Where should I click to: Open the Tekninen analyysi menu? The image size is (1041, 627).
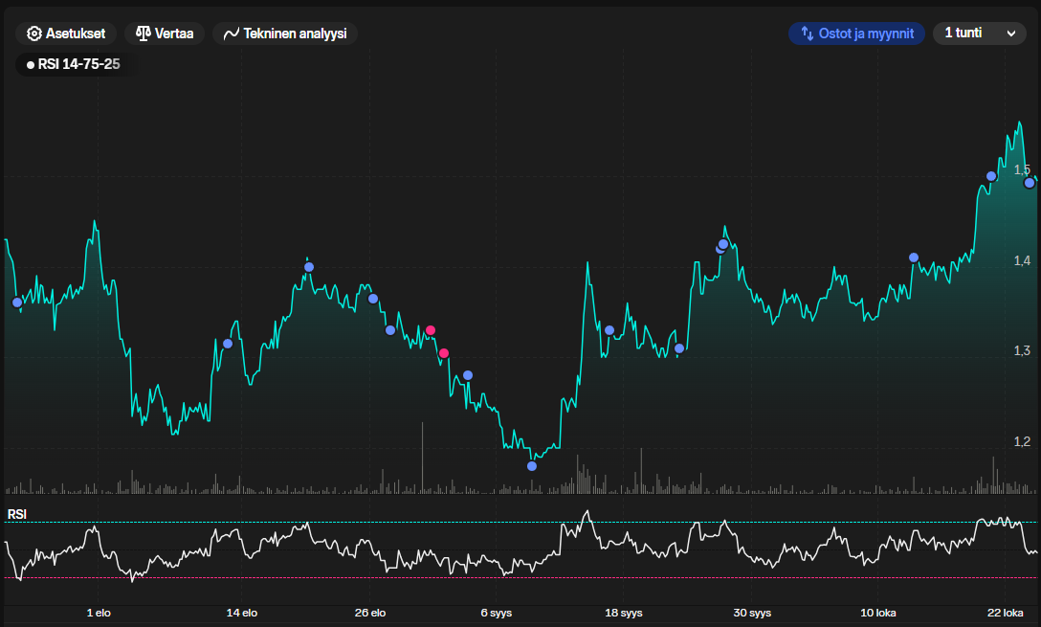(x=285, y=34)
